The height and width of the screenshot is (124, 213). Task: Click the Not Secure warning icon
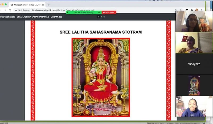click(16, 10)
